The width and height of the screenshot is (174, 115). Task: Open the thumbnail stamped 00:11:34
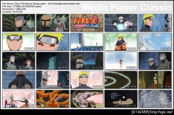(x=87, y=61)
